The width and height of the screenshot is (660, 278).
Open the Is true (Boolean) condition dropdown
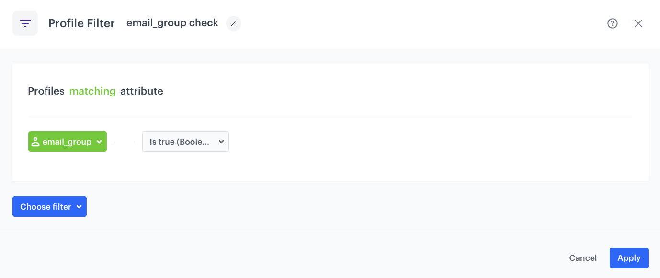[185, 141]
